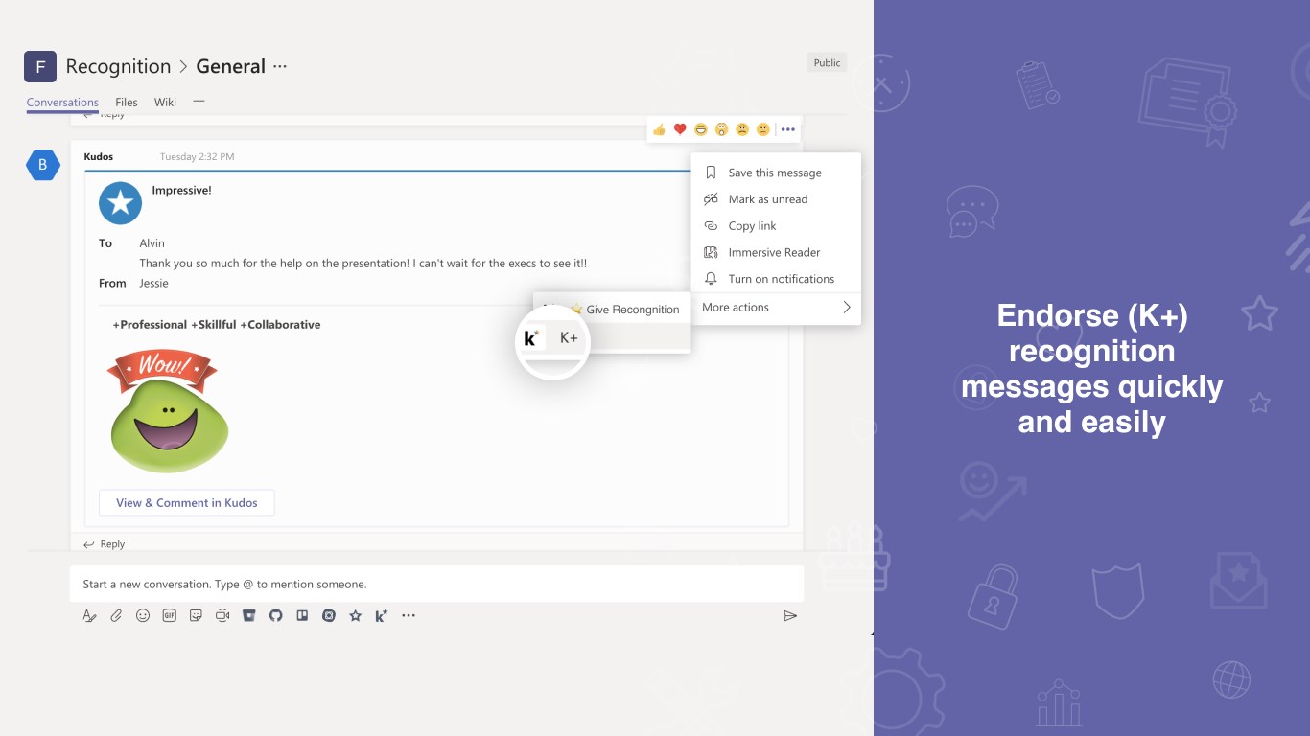
Task: Choose Copy link from the menu
Action: (x=776, y=226)
